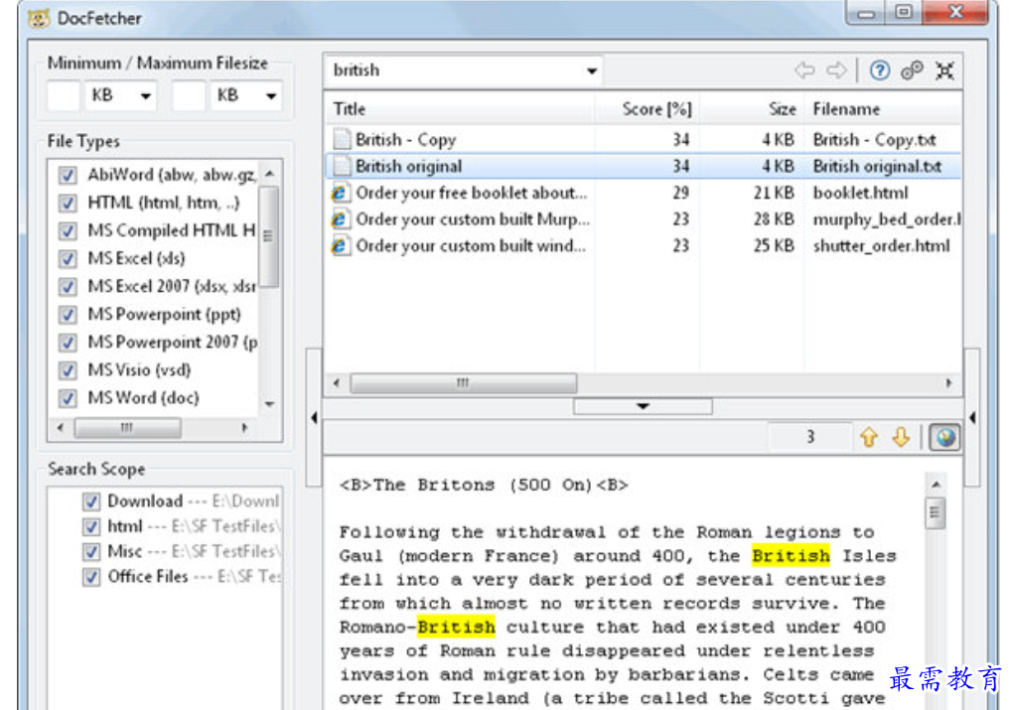1010x710 pixels.
Task: Uncheck html search scope checkbox
Action: (91, 527)
